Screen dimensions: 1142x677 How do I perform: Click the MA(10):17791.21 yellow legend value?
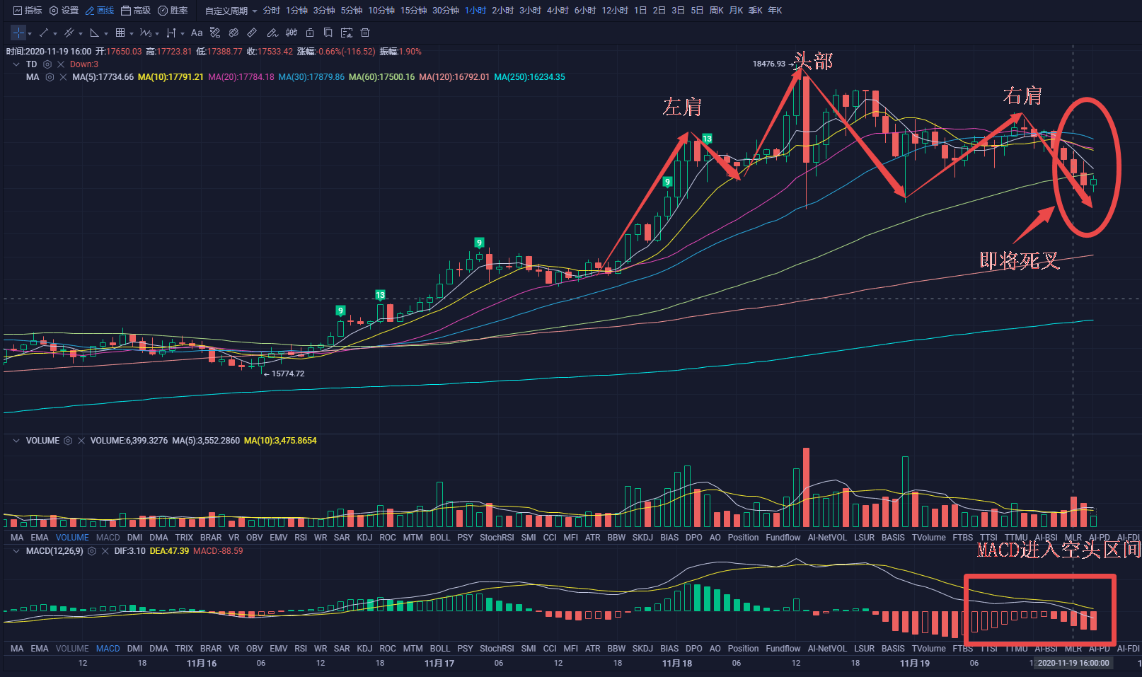point(171,77)
